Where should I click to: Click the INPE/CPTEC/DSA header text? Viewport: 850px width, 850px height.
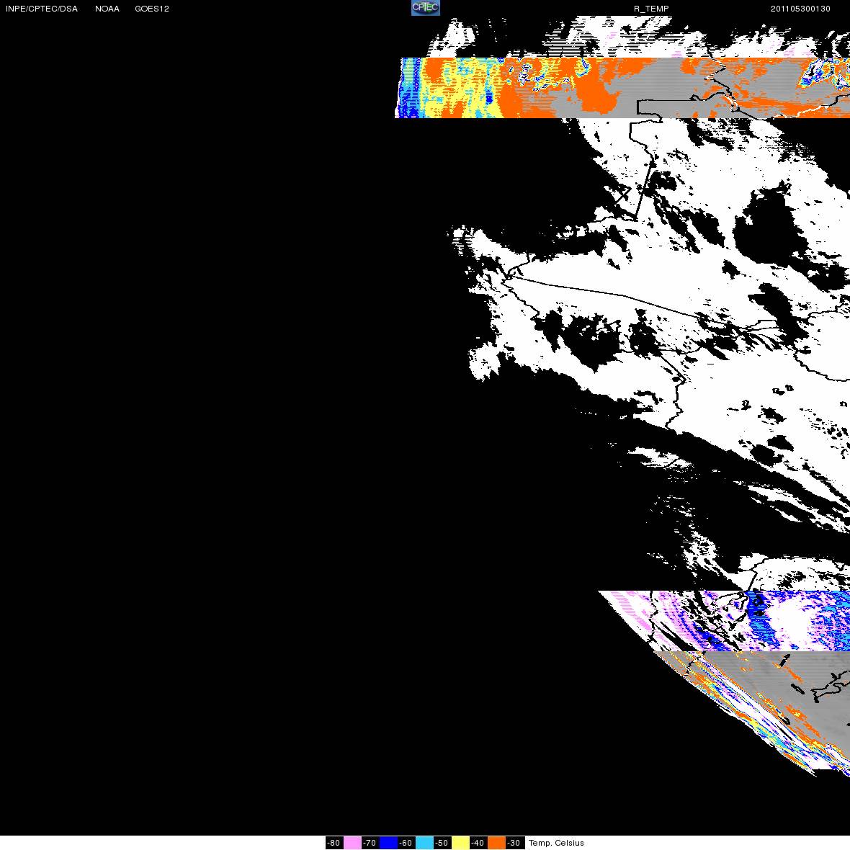(x=42, y=9)
